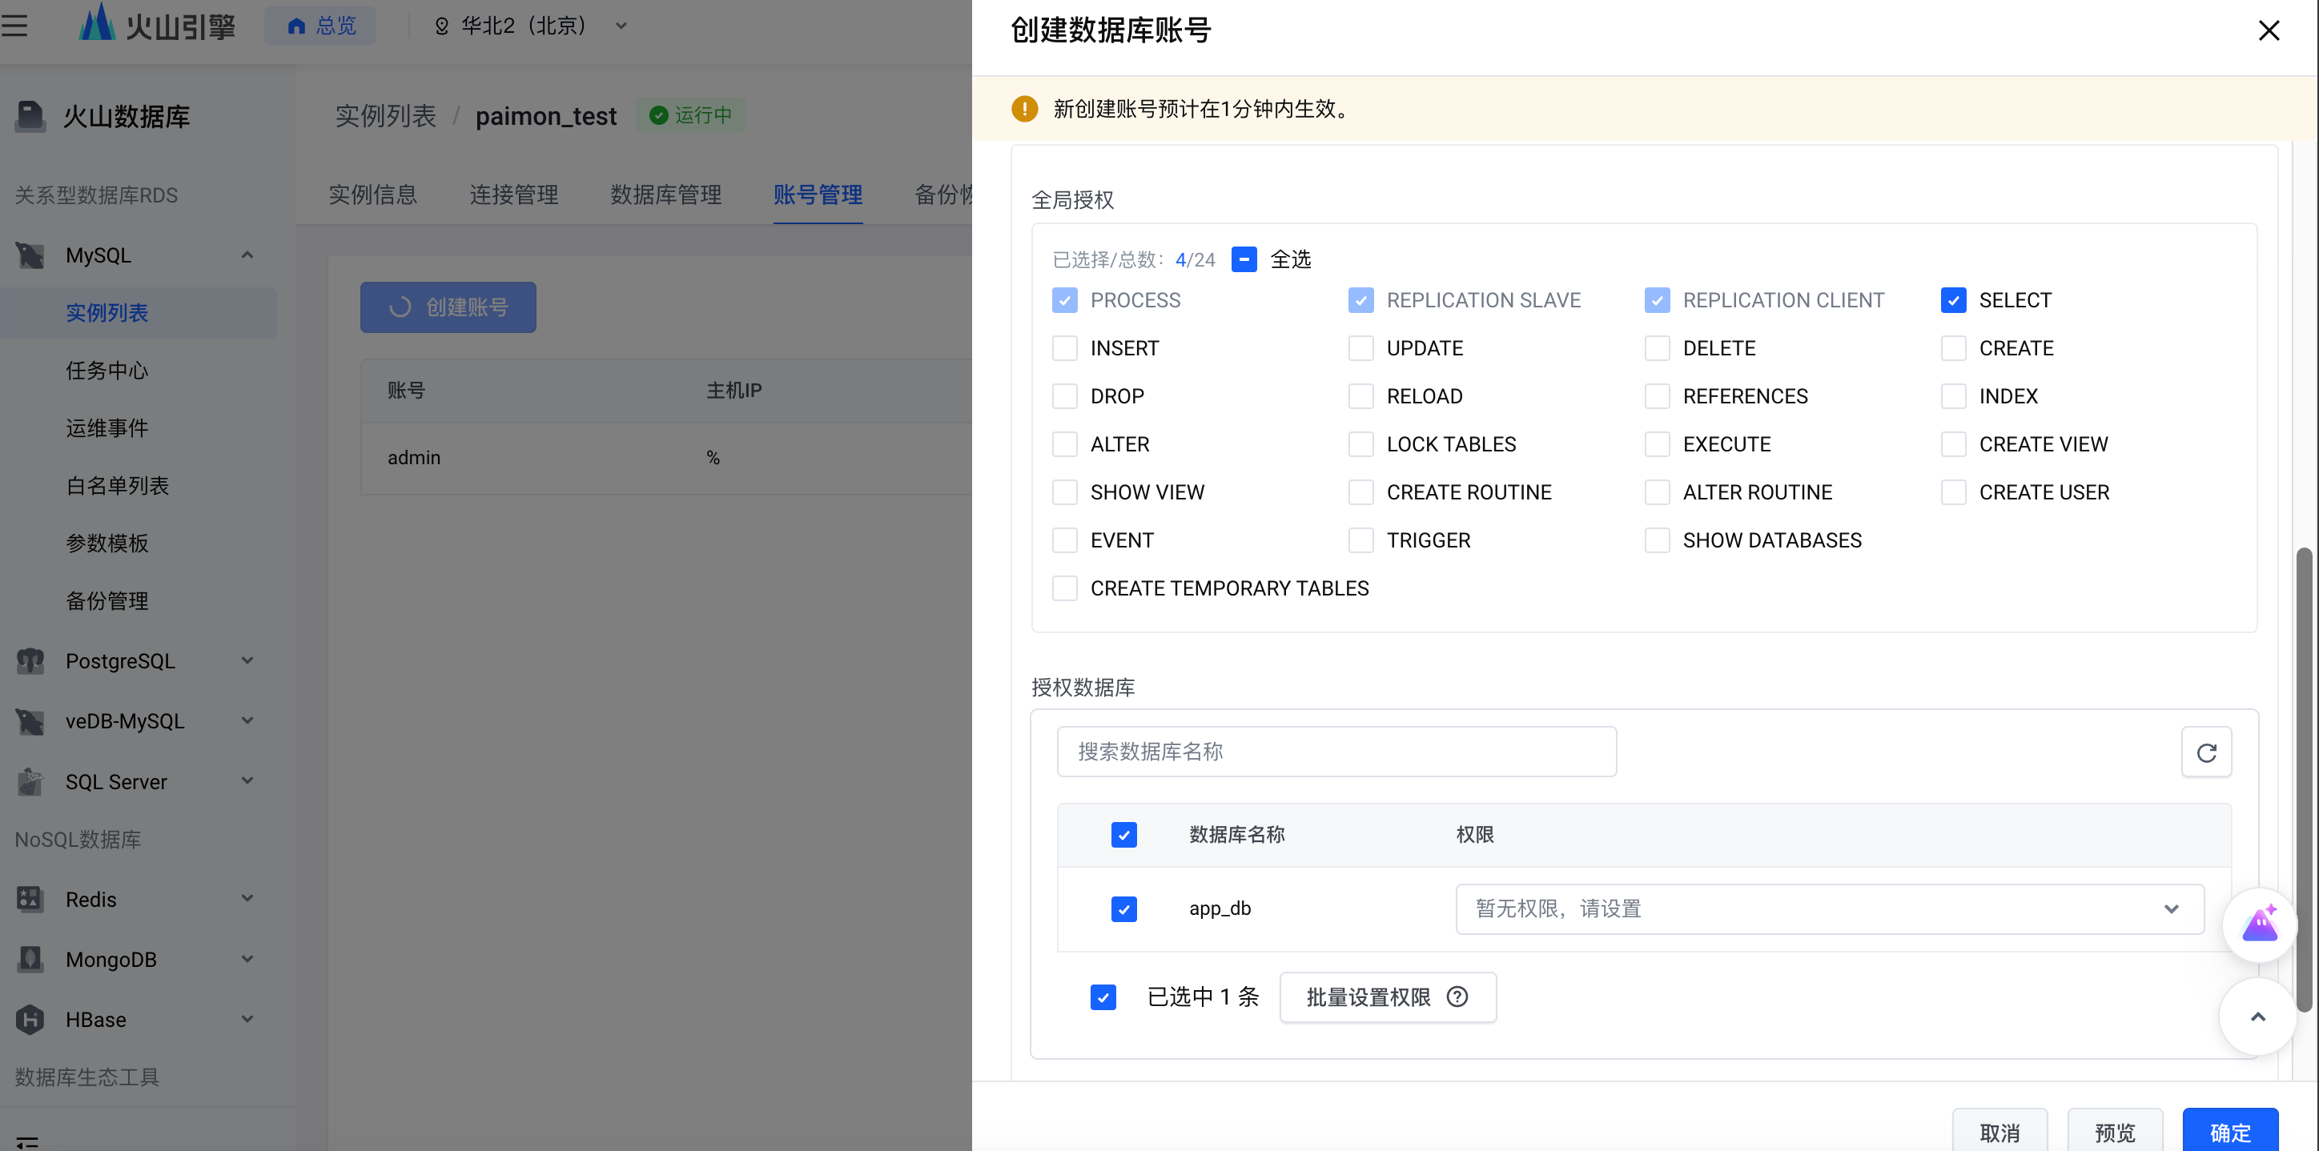Open 白名单列表 in the sidebar

[117, 486]
